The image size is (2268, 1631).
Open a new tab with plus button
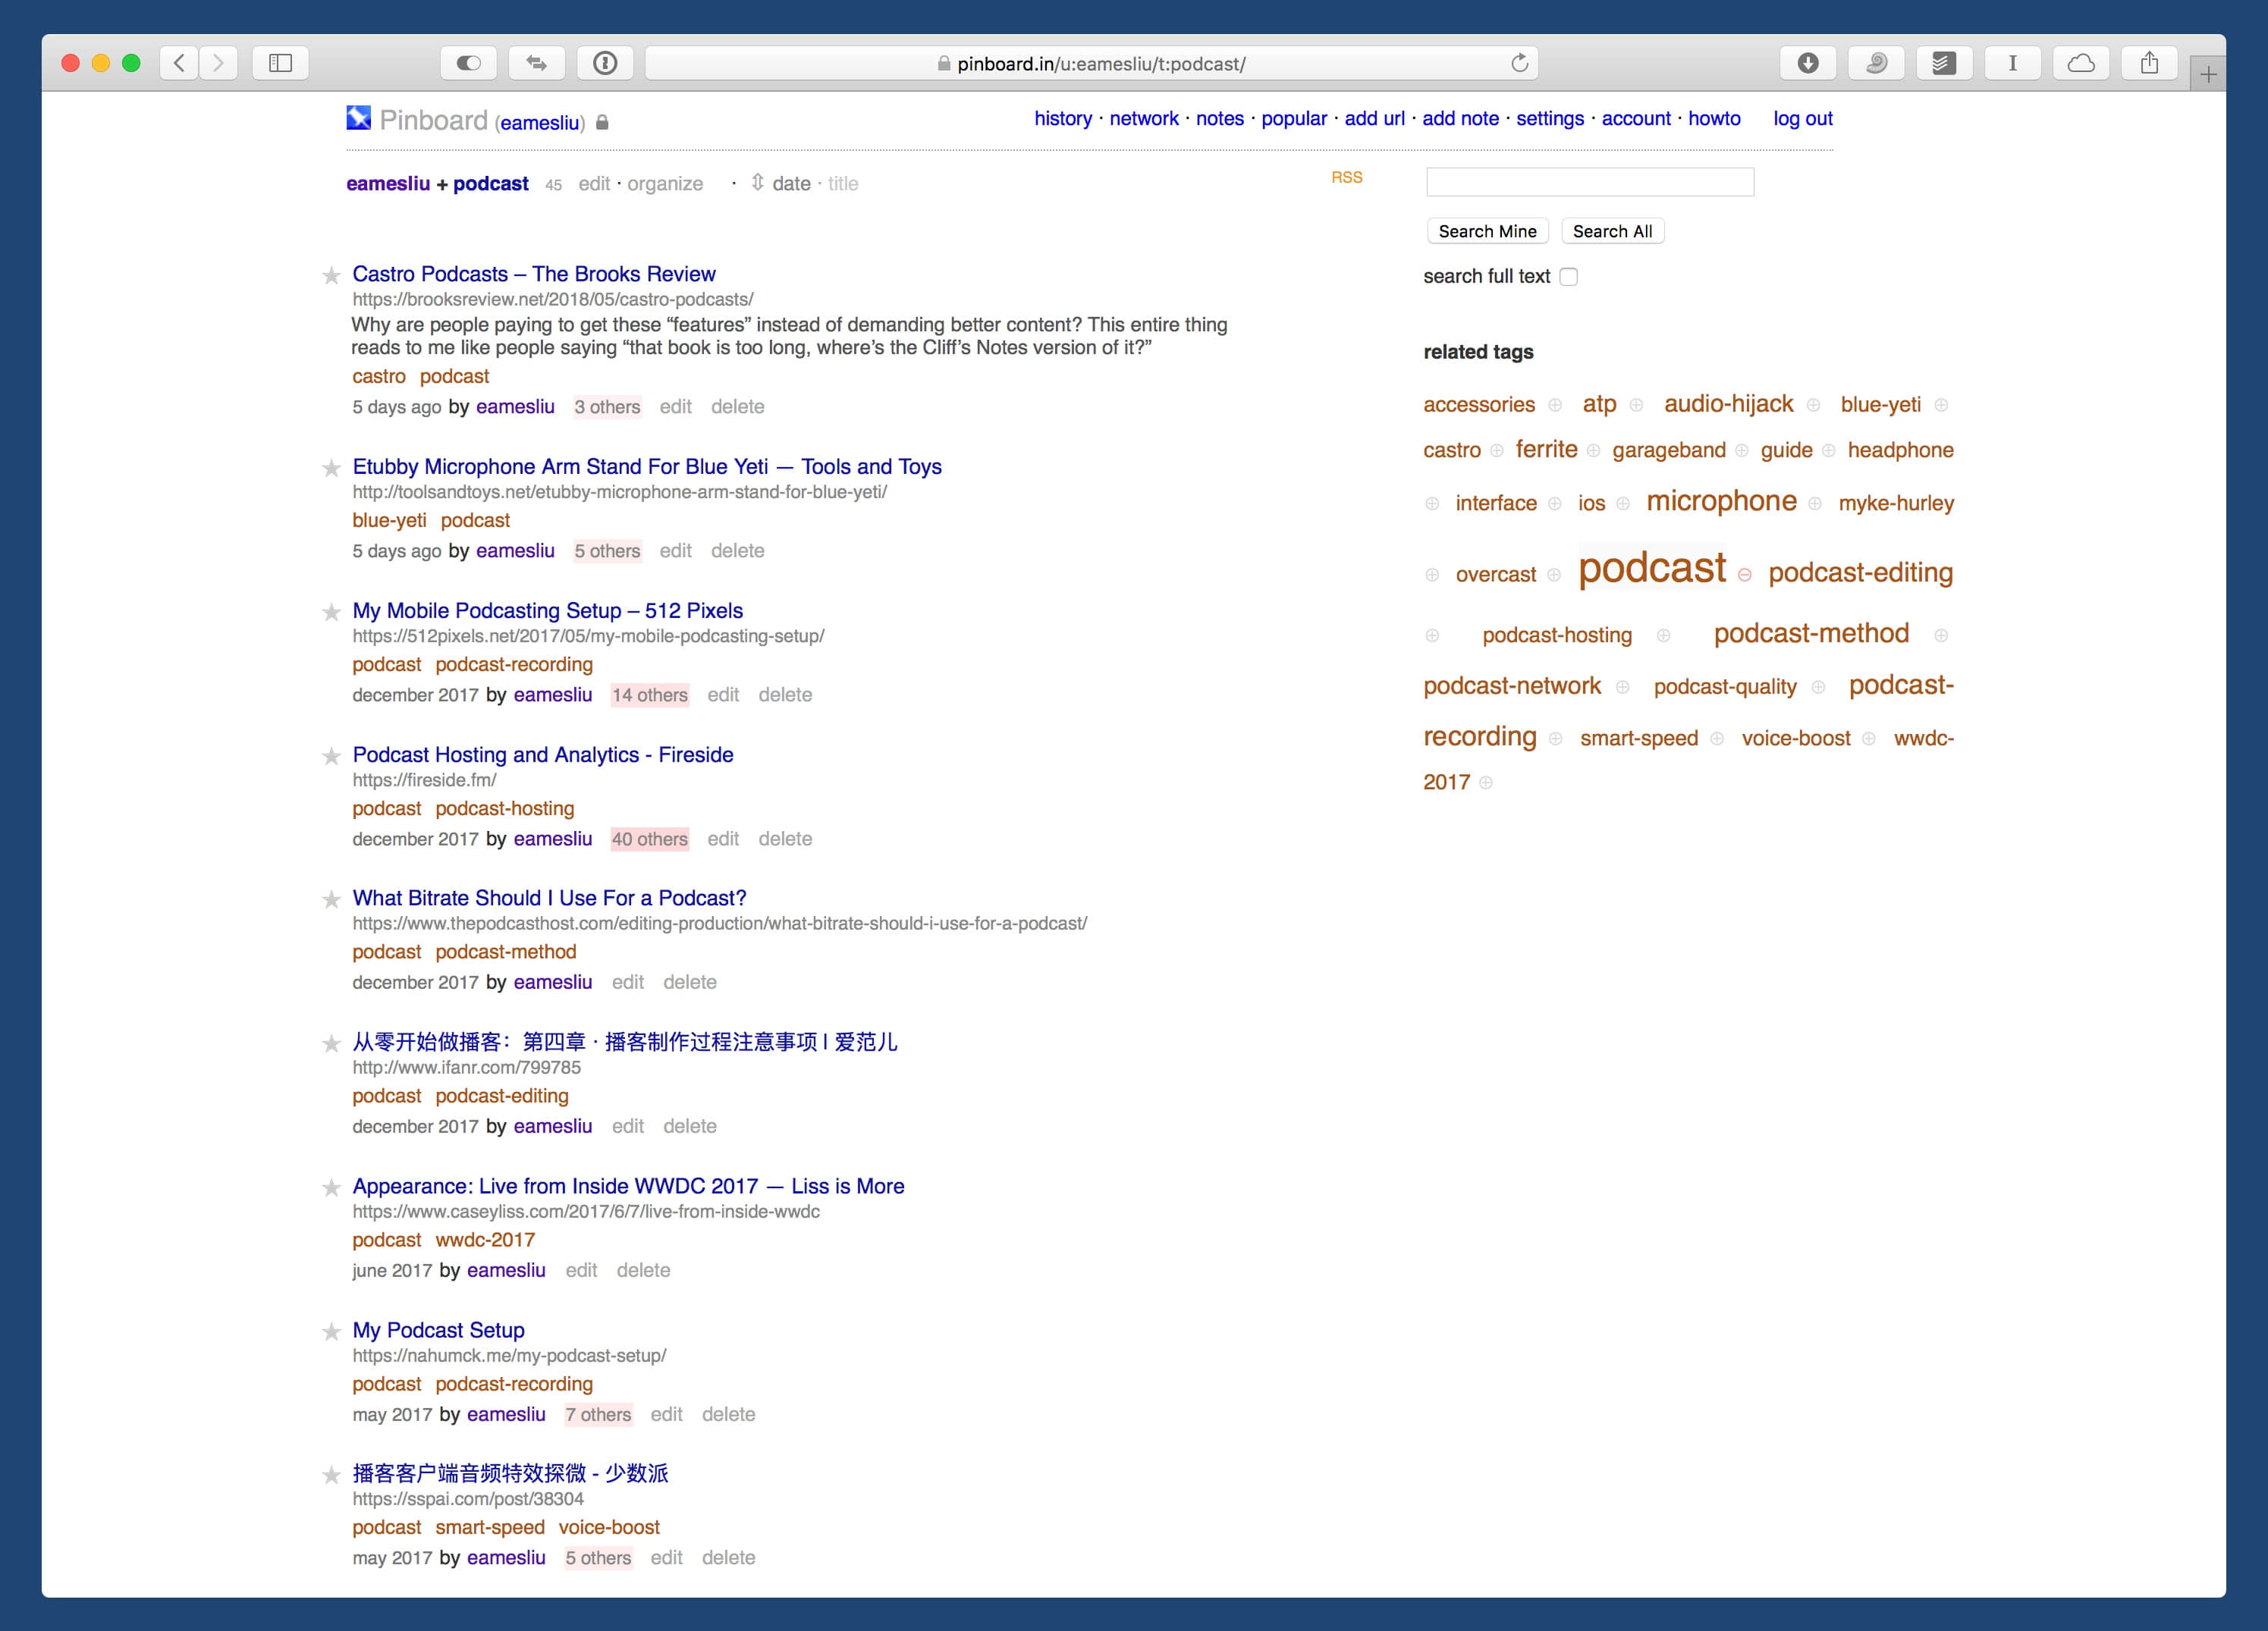tap(2208, 74)
